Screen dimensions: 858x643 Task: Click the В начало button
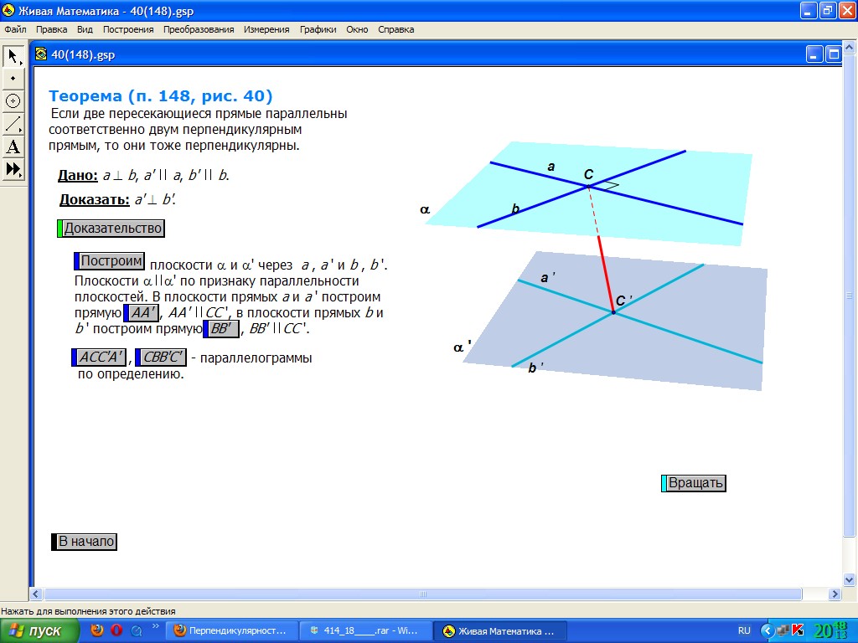click(x=85, y=542)
